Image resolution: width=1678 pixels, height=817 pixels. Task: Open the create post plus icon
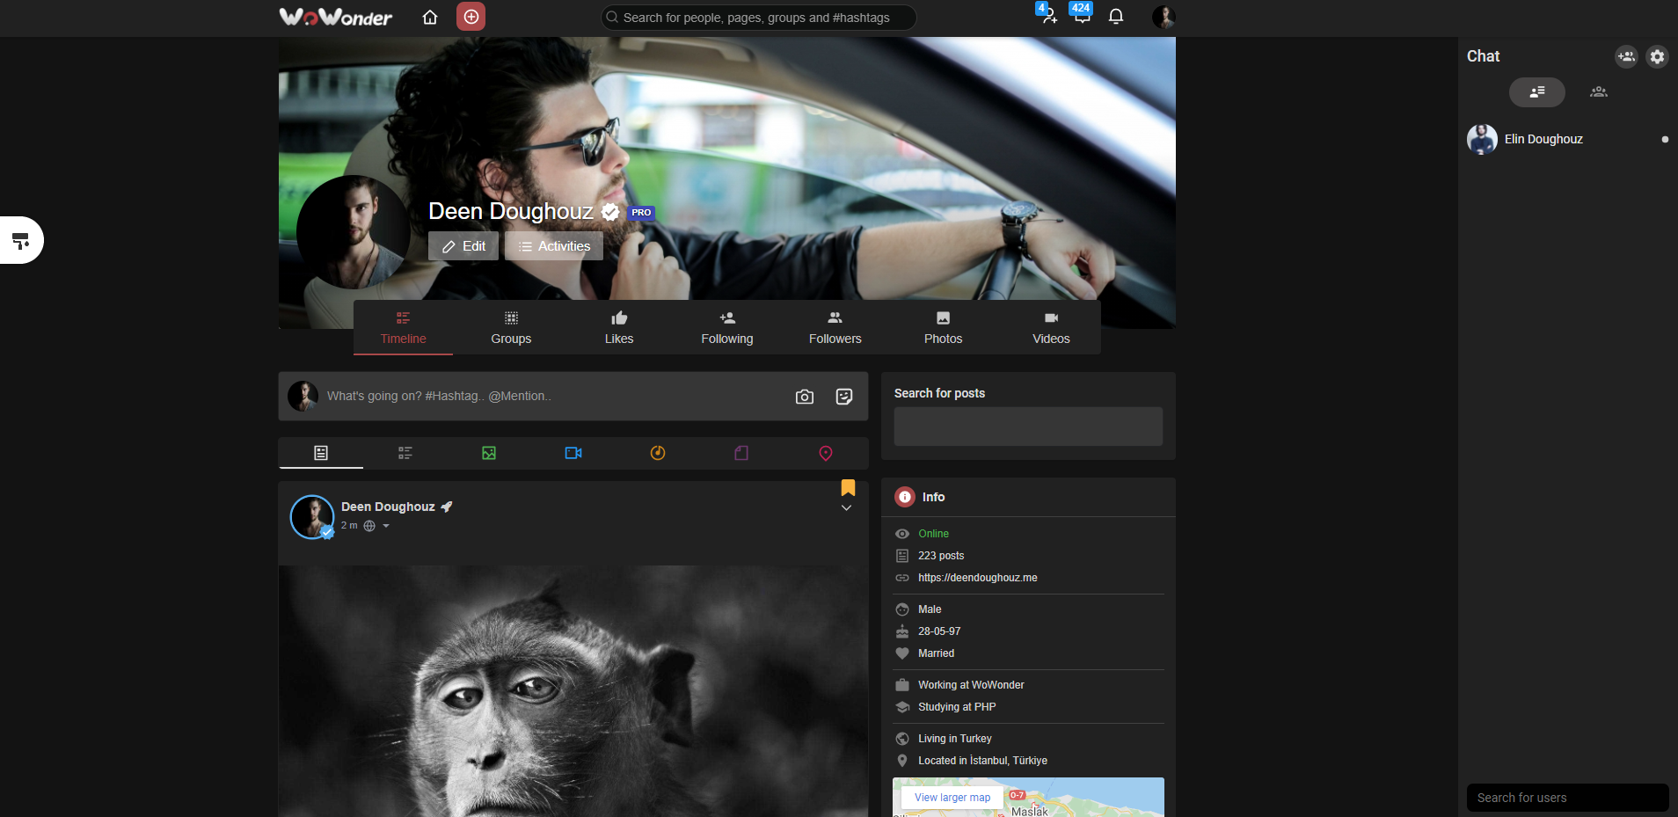pyautogui.click(x=471, y=17)
